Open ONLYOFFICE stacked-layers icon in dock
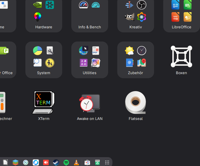 (x=15, y=162)
